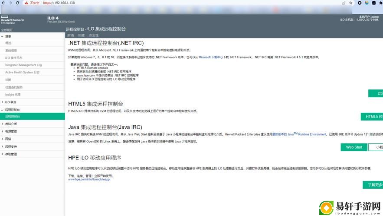Image resolution: width=383 pixels, height=216 pixels.
Task: Click the iLO 主机名 text in header
Action: [359, 20]
